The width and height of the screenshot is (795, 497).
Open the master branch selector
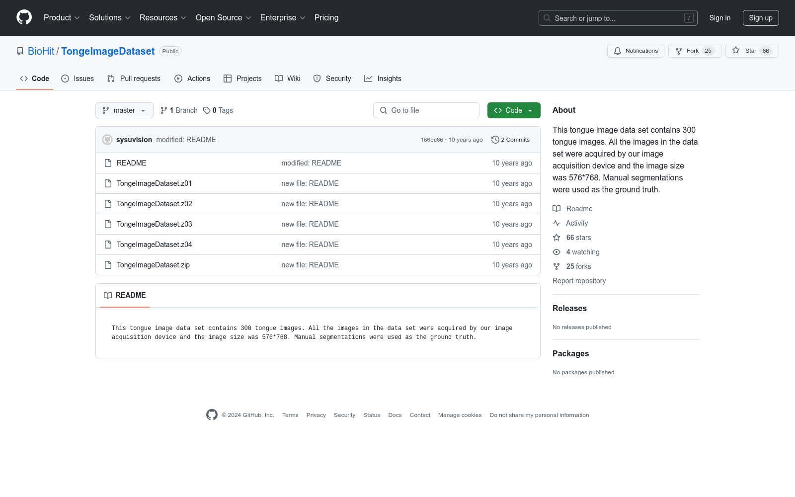(124, 110)
